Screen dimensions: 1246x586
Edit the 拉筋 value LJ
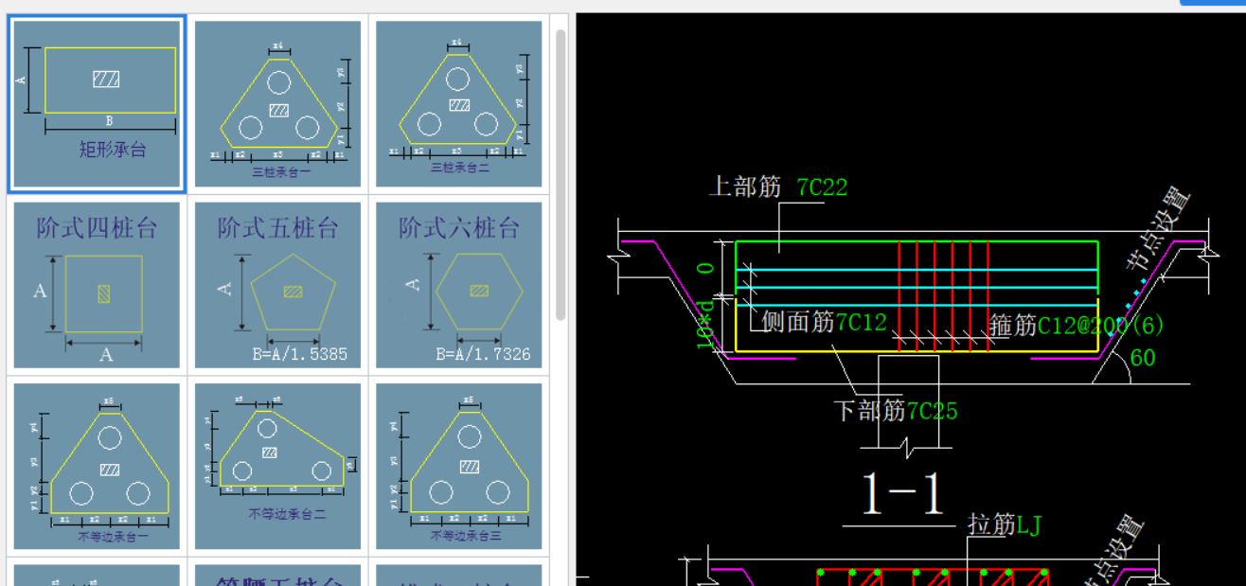(1029, 524)
